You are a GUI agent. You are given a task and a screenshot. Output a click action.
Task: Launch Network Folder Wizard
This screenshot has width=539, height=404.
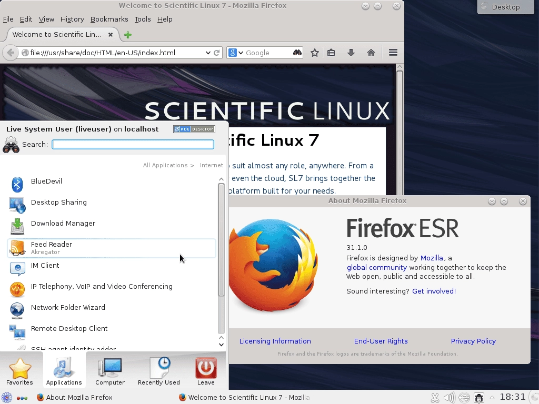click(112, 310)
